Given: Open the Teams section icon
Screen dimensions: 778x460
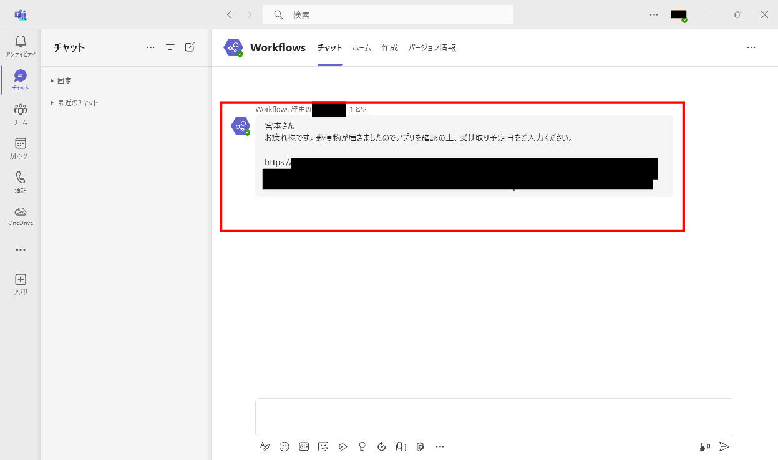Looking at the screenshot, I should [x=21, y=113].
